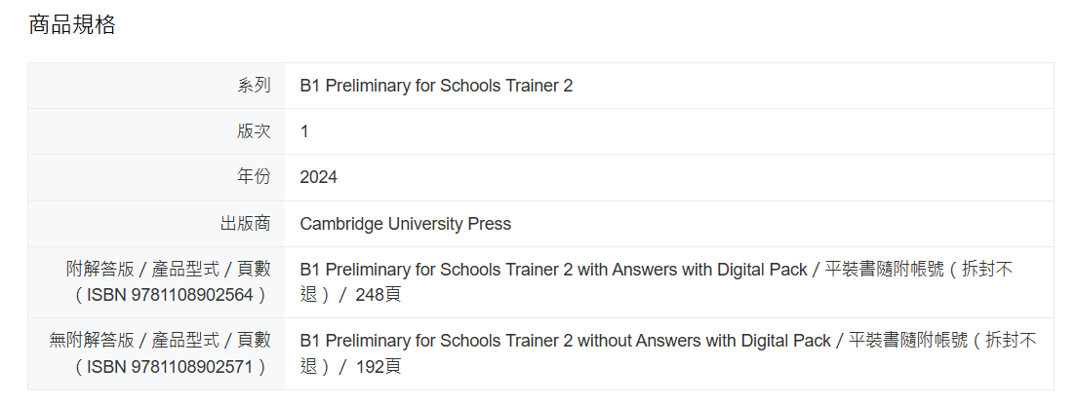Click publisher Cambridge University Press text

405,224
